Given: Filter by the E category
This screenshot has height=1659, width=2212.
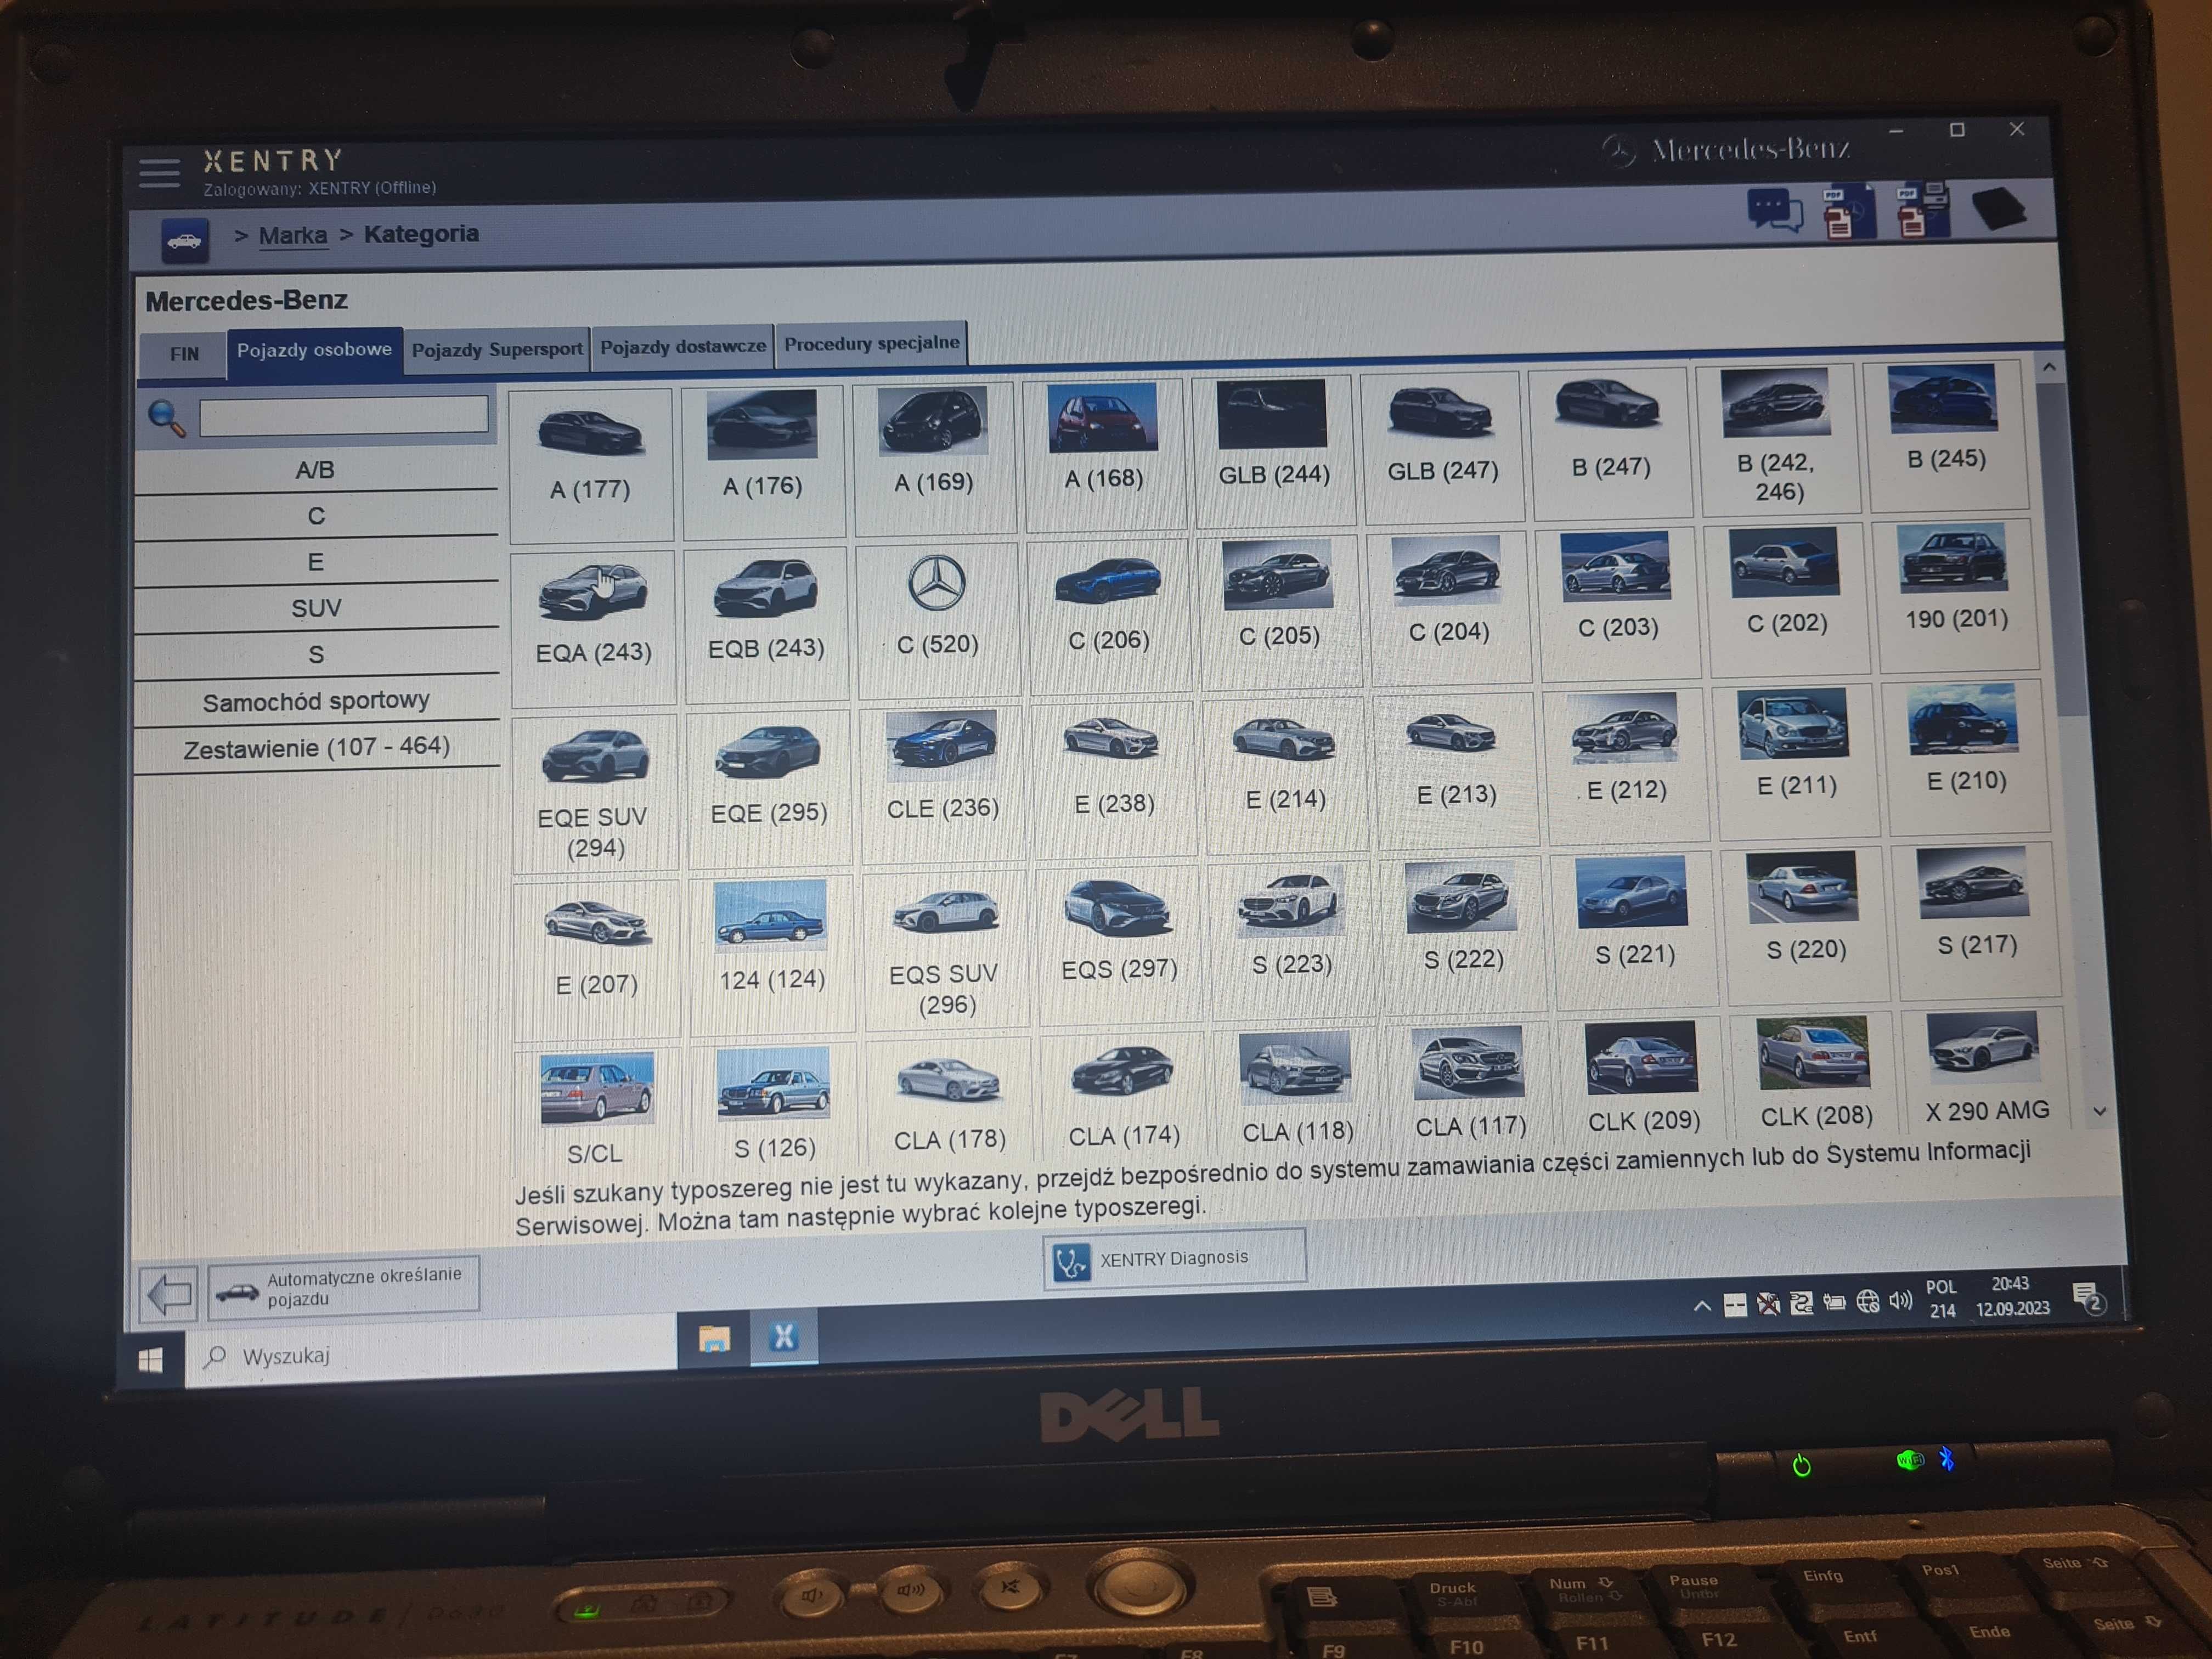Looking at the screenshot, I should pos(316,562).
